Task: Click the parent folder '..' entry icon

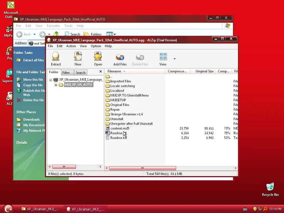Action: [x=108, y=77]
